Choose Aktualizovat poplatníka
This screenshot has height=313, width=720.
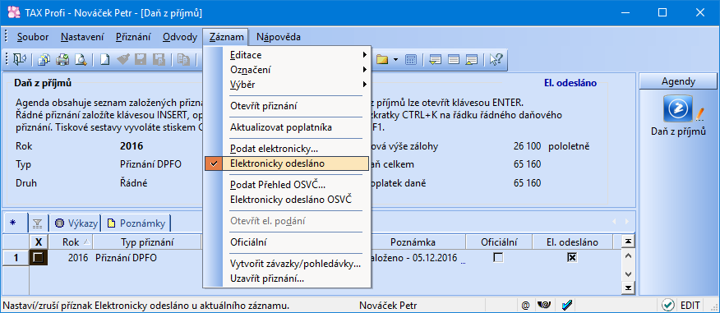pos(287,127)
